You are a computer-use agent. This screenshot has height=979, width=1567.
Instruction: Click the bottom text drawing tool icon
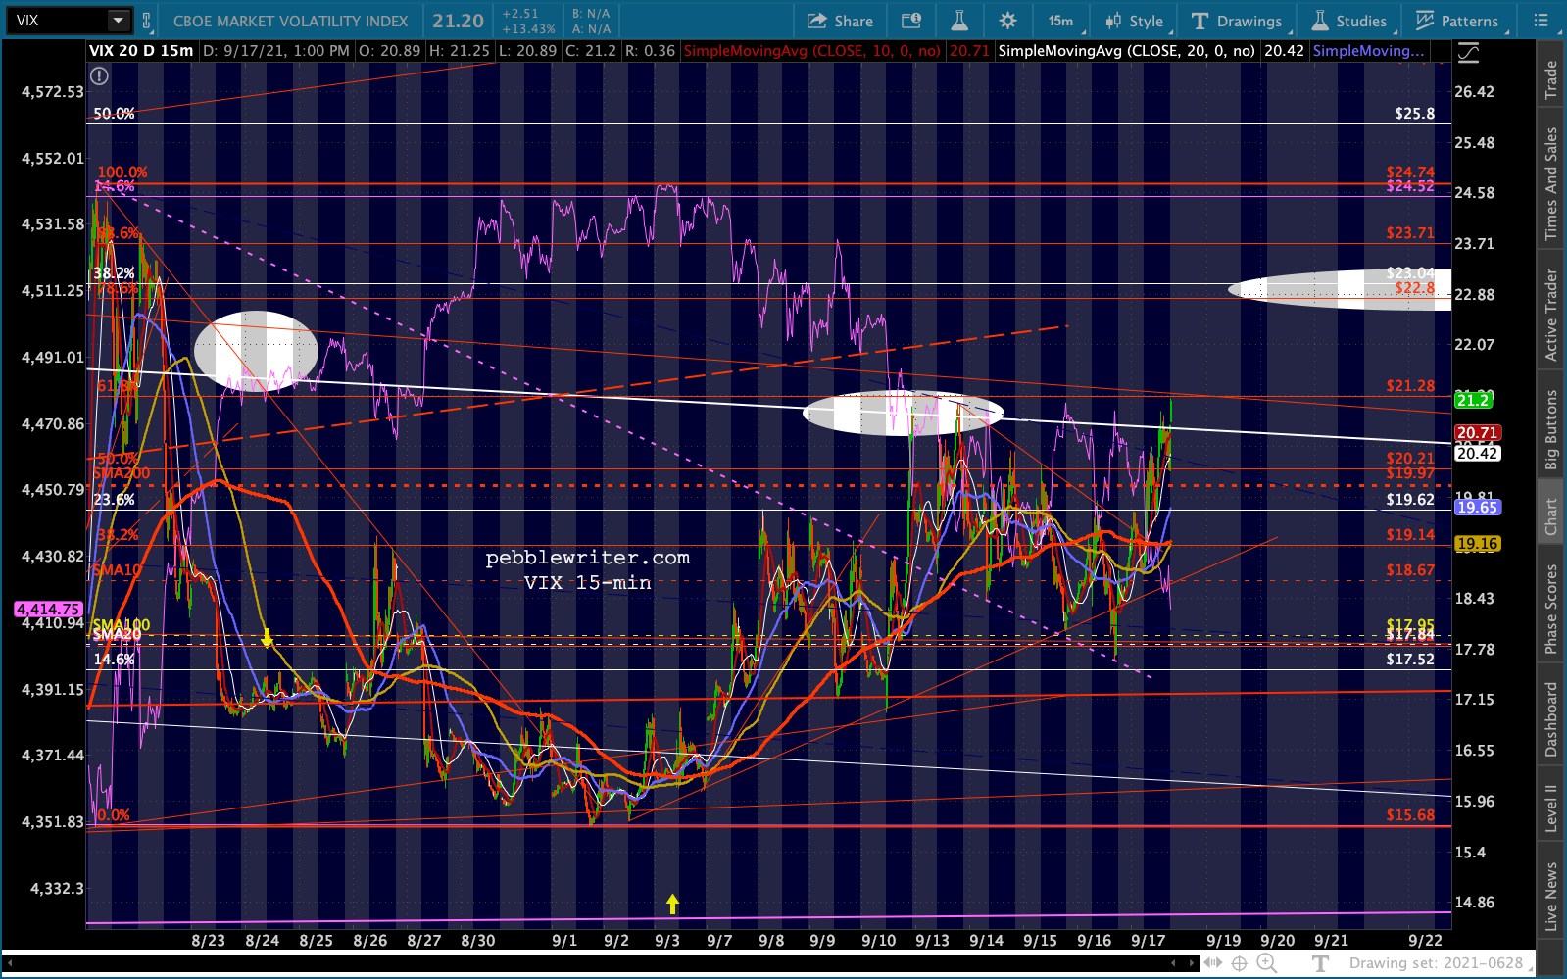pos(1320,963)
